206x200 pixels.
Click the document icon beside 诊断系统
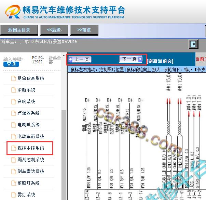[x=14, y=90]
